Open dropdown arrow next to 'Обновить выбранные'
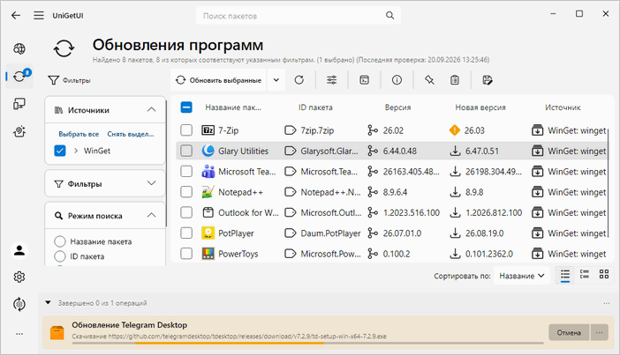 pos(276,80)
